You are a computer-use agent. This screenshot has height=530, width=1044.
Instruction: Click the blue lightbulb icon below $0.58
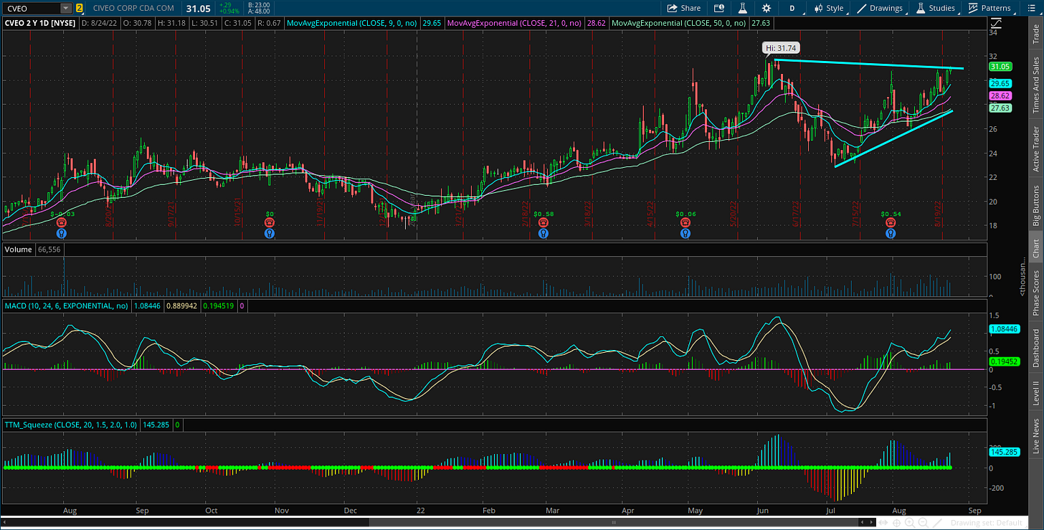pos(543,233)
